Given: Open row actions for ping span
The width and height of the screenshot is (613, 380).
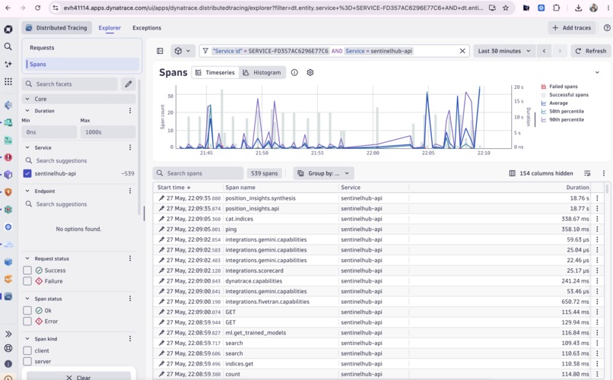Looking at the screenshot, I should [597, 230].
